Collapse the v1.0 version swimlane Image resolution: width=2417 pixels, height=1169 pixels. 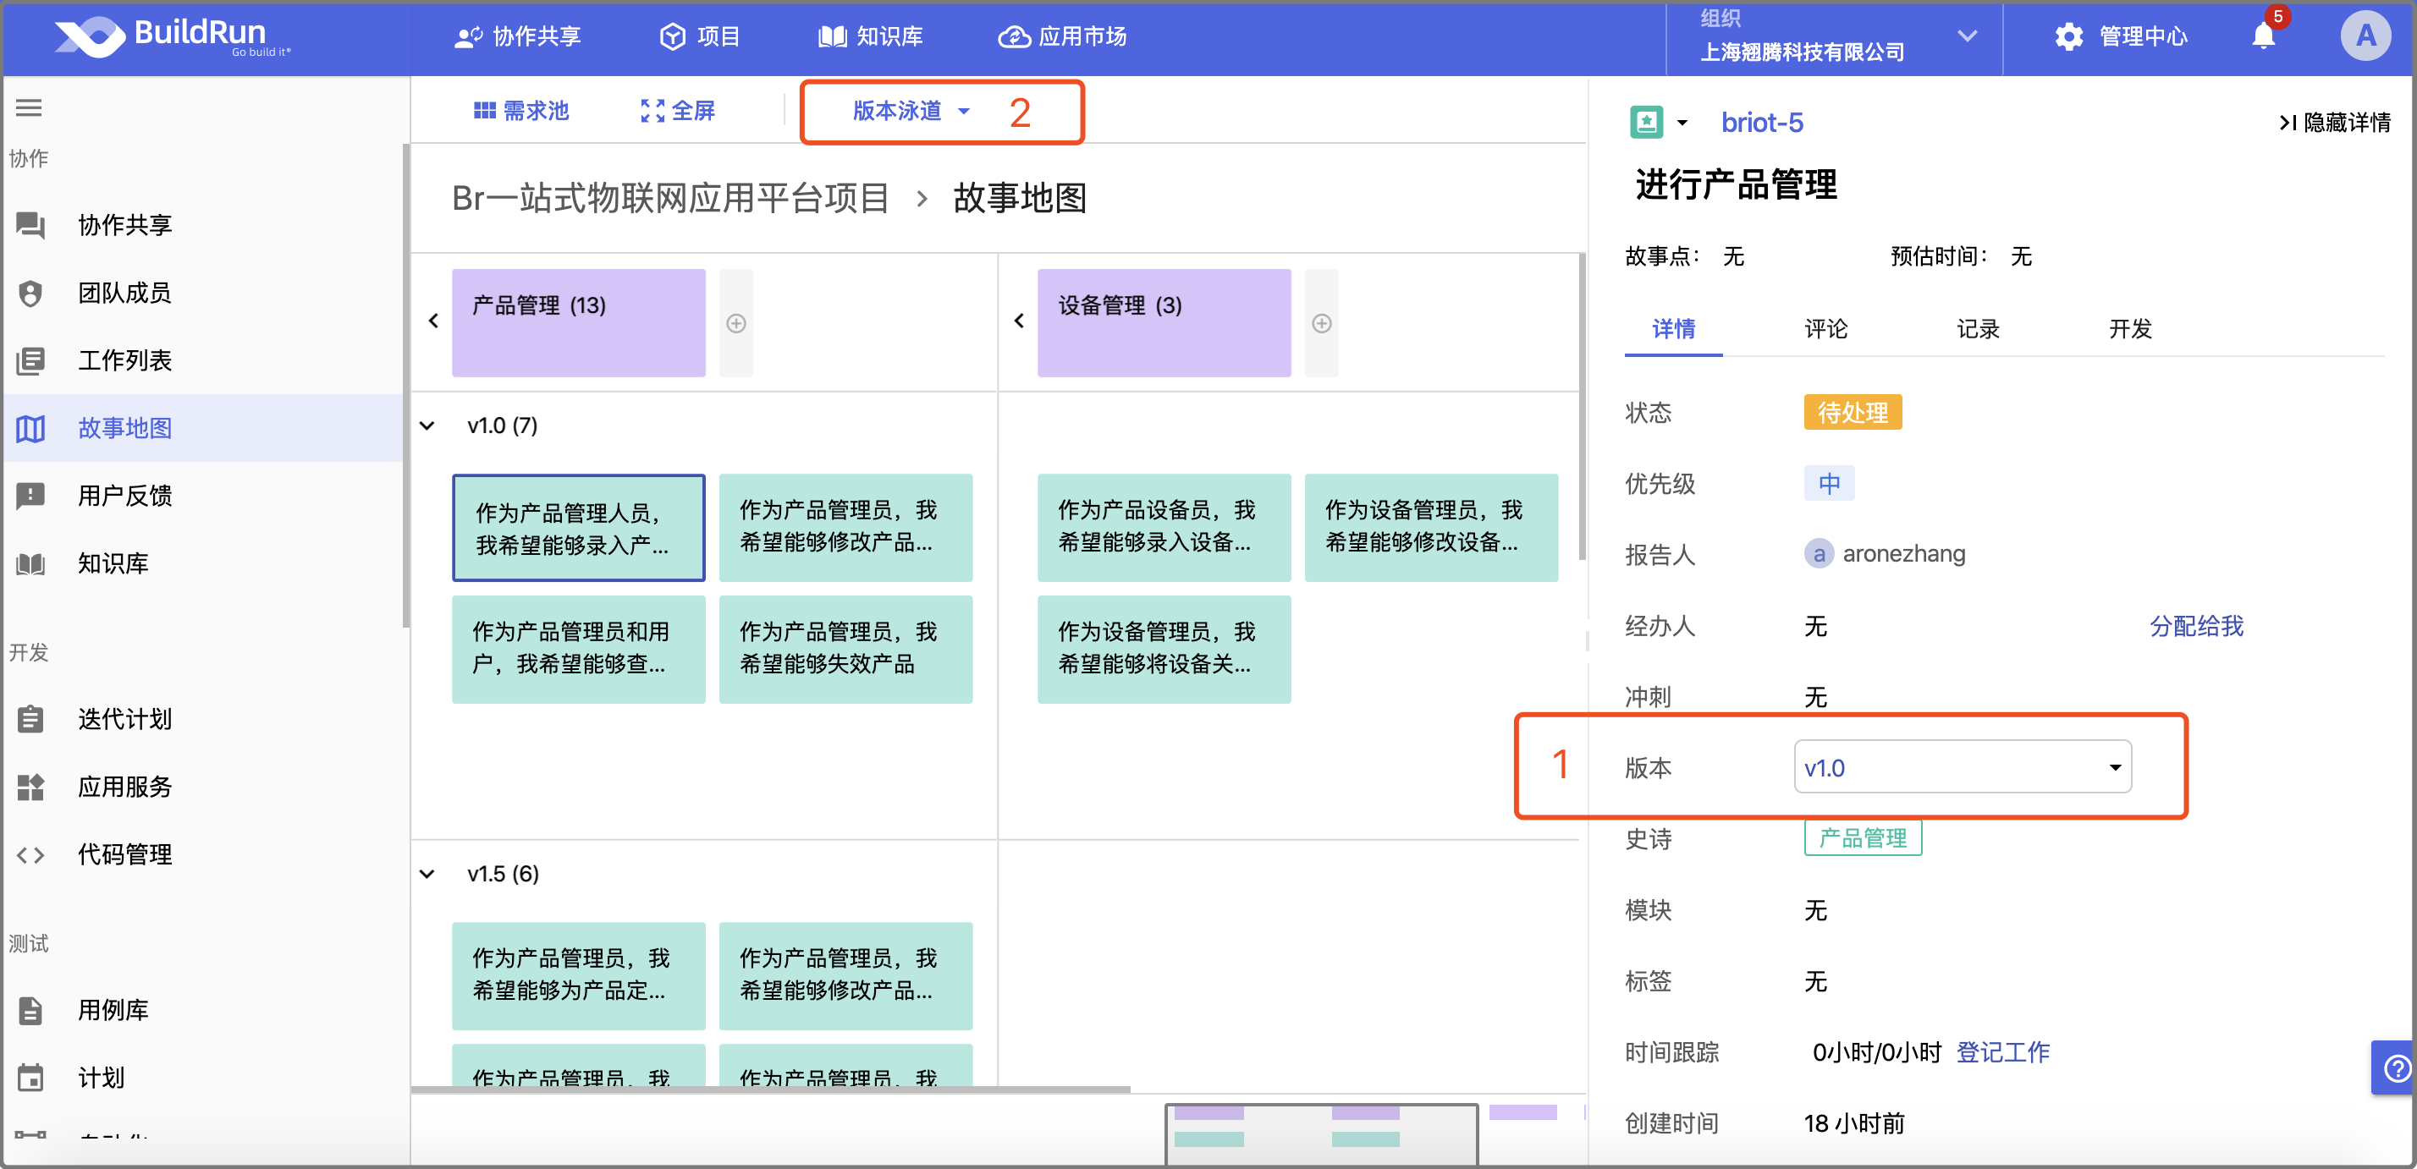(427, 425)
